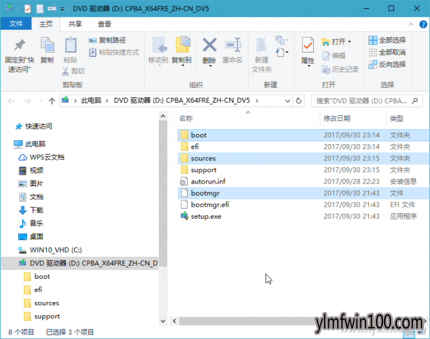Sort by 类型 column header

tap(397, 118)
